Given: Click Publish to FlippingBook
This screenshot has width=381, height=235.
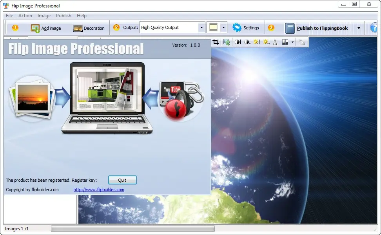Looking at the screenshot, I should pos(317,28).
